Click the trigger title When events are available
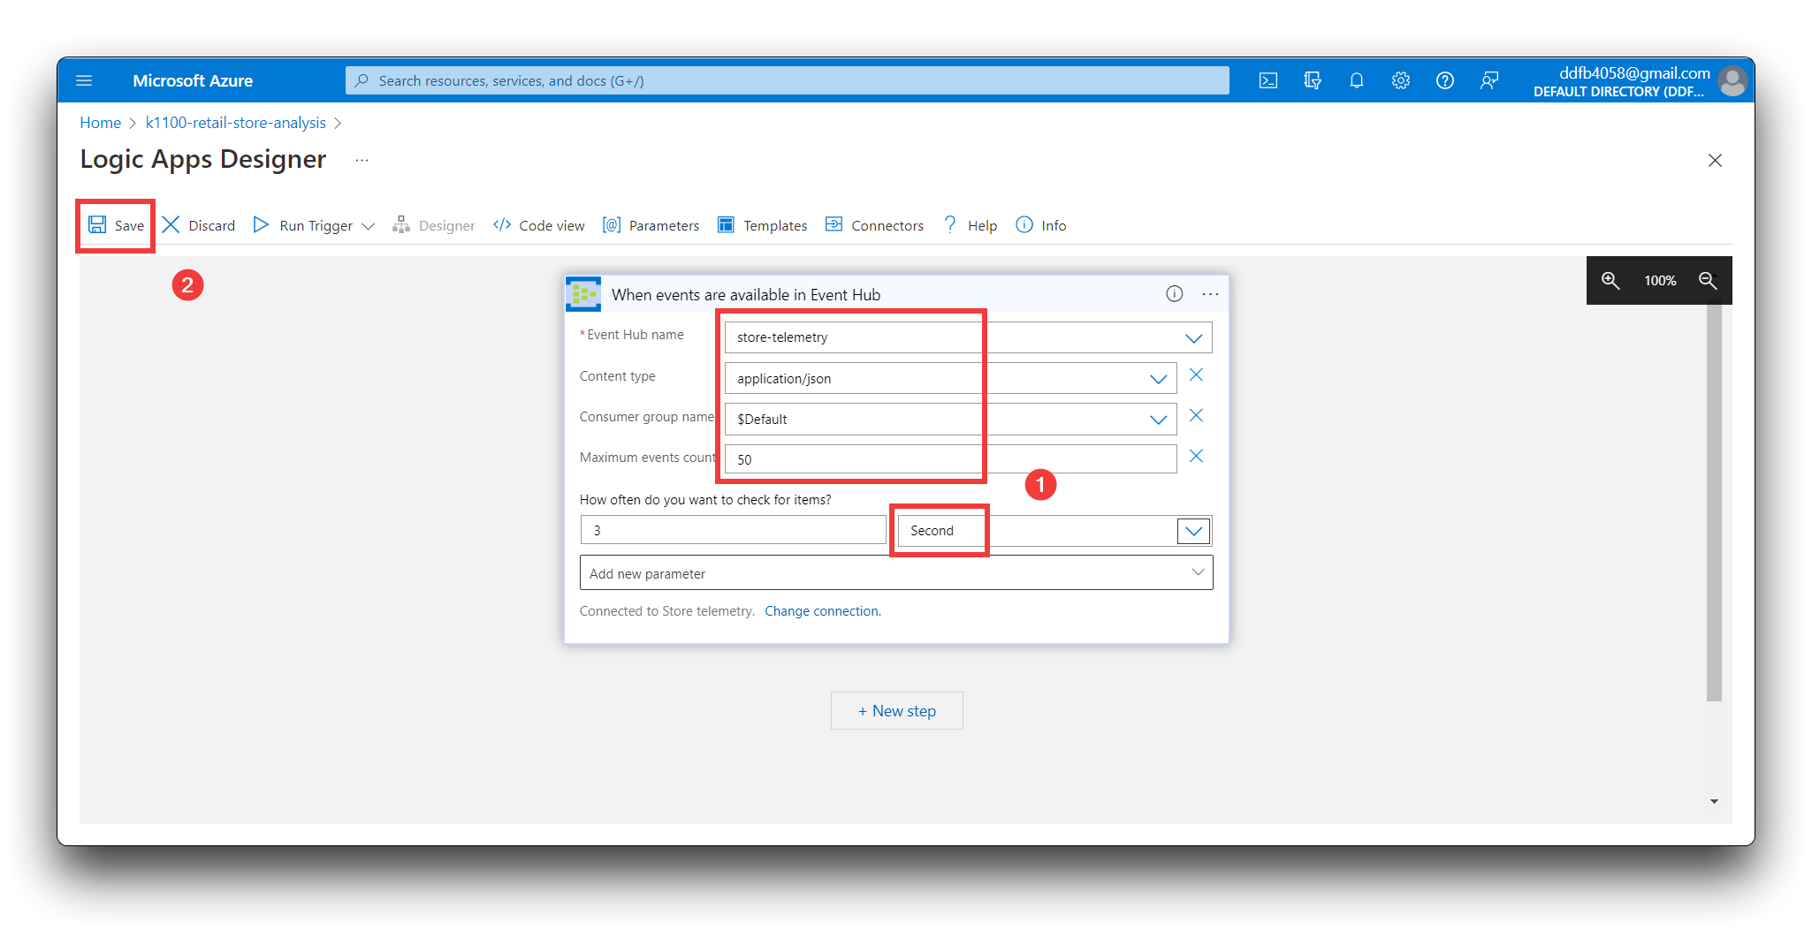 click(x=746, y=295)
